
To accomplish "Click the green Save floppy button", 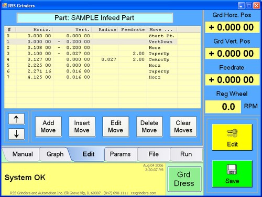I will point(232,174).
